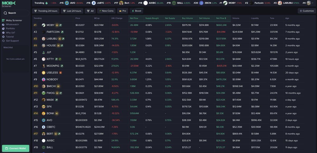This screenshot has width=317, height=153.
Task: Select the New Coins filter
Action: tap(106, 11)
